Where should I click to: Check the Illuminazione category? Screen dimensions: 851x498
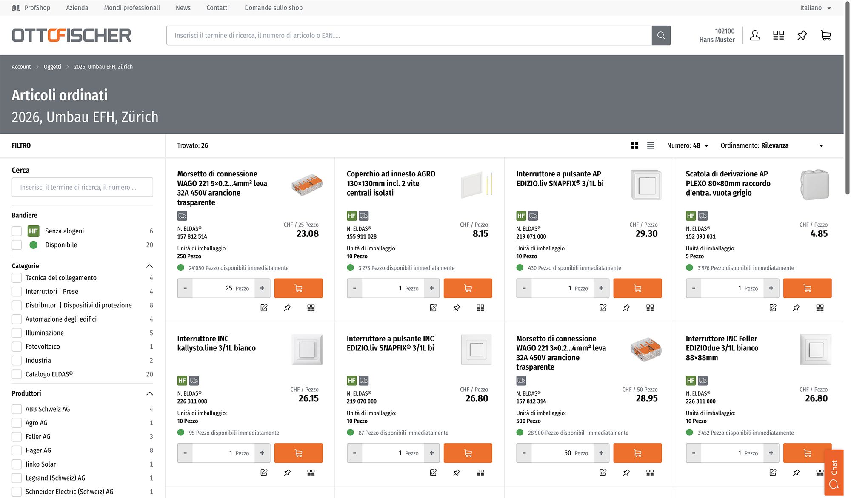pos(17,333)
